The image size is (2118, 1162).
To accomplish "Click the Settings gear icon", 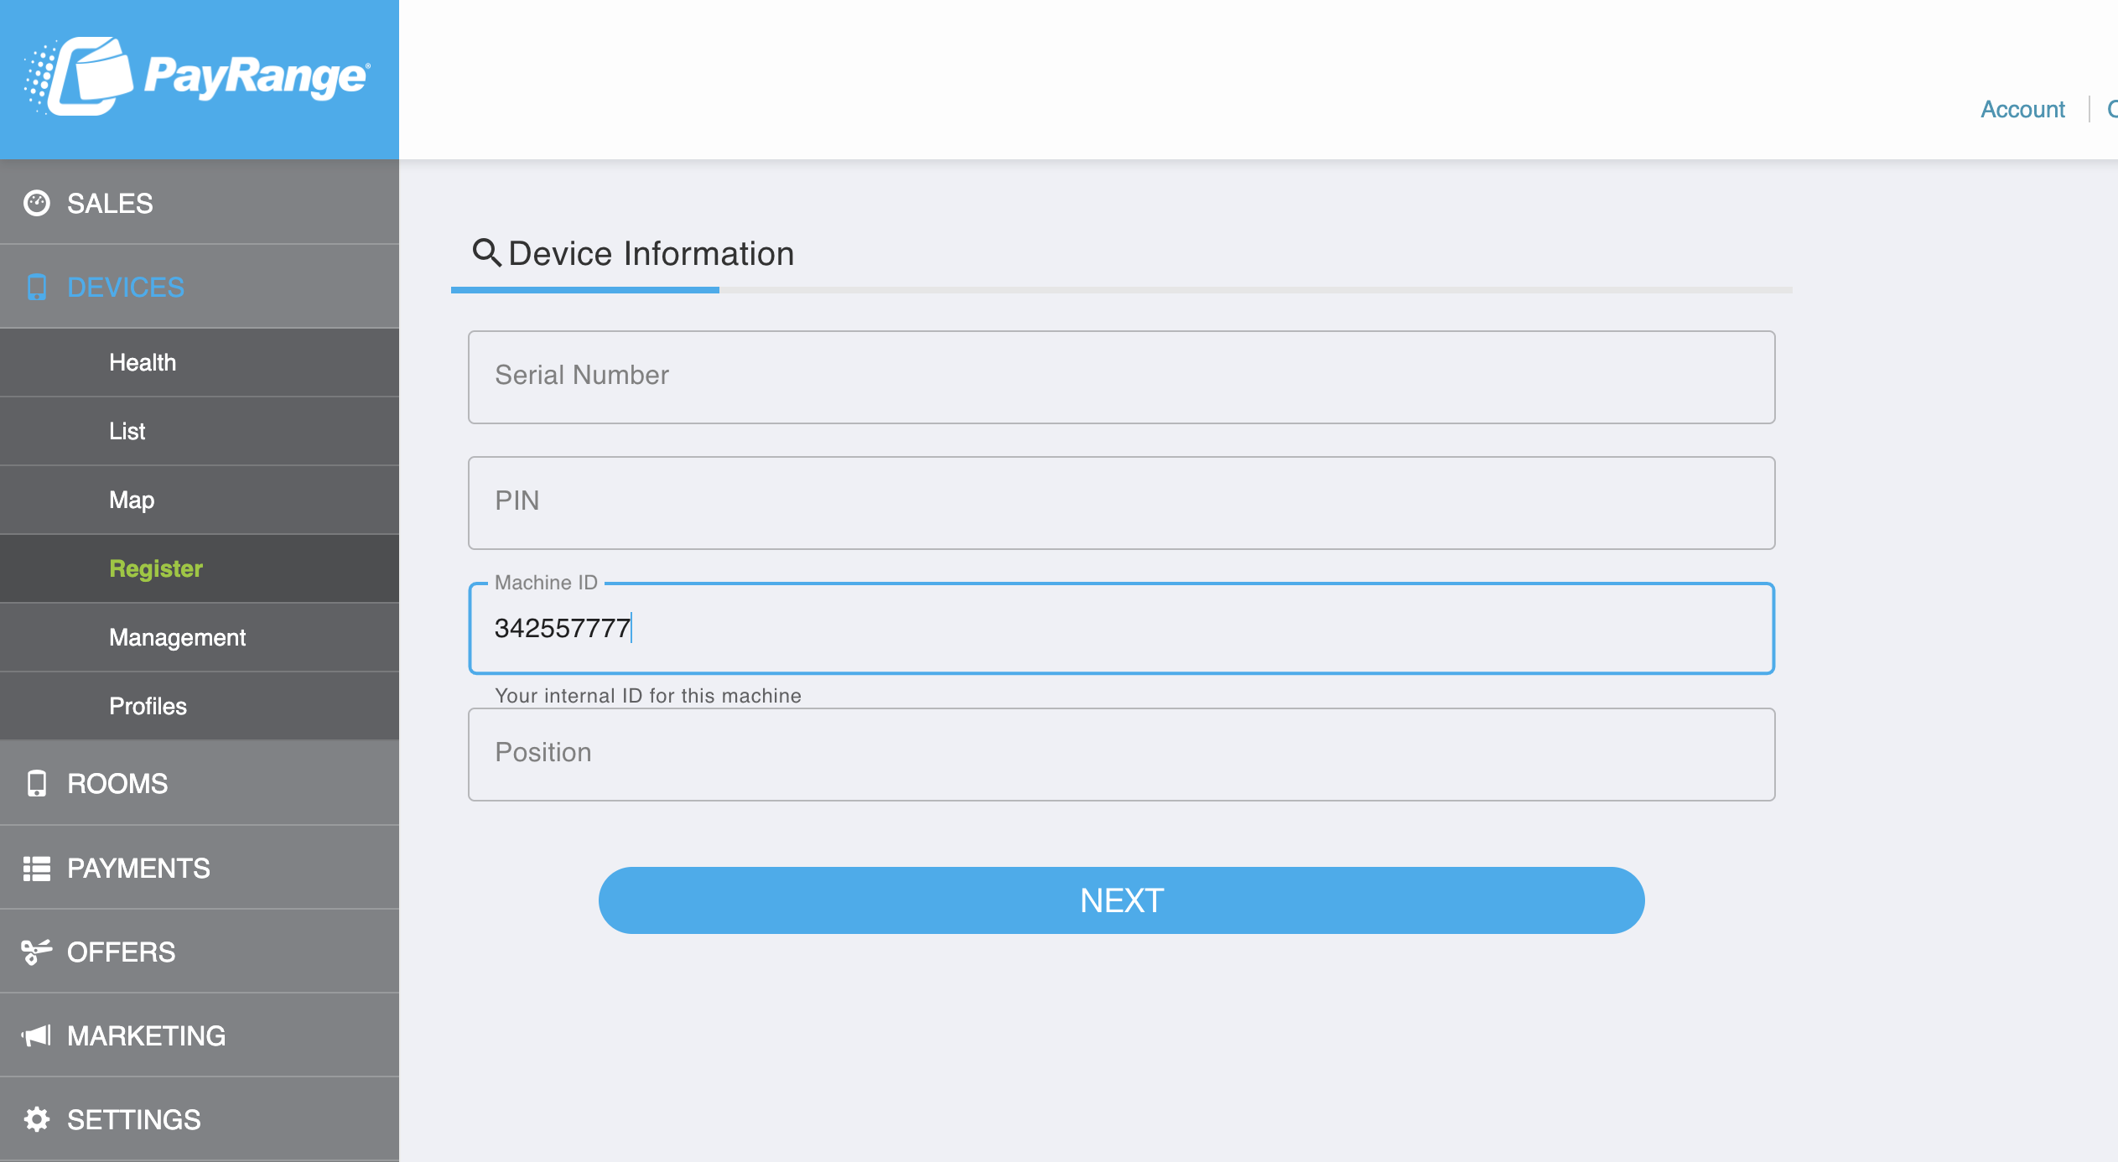I will tap(37, 1120).
